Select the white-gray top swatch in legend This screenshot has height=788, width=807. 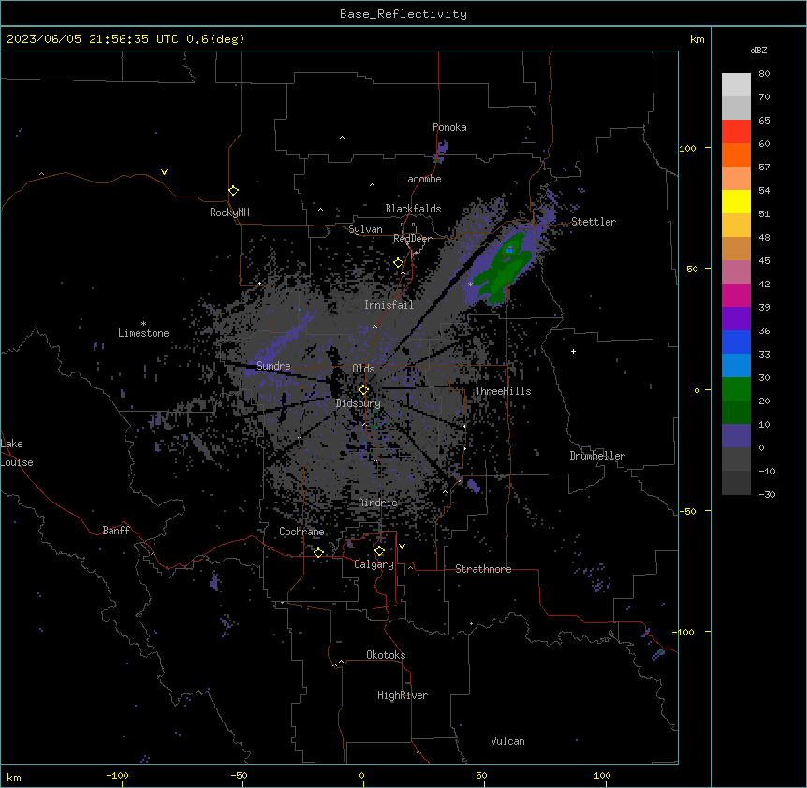click(736, 85)
